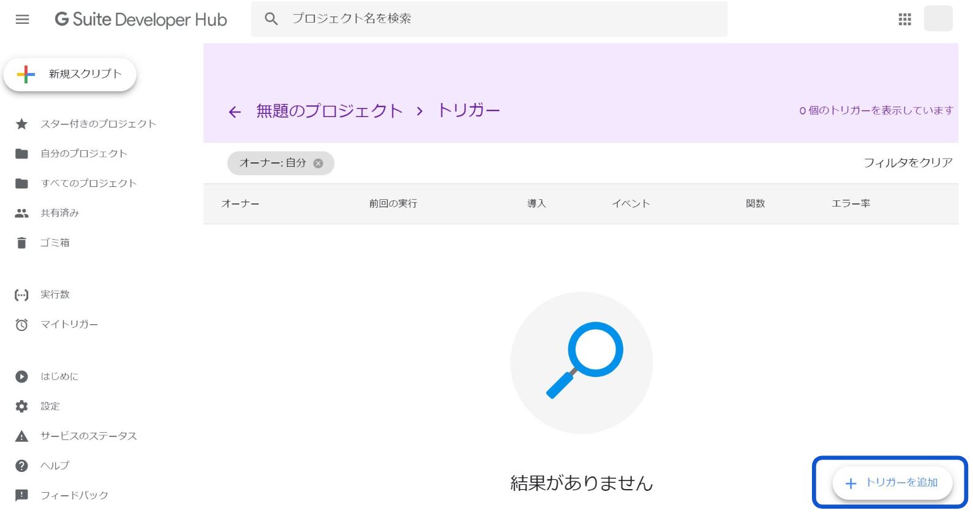973x513 pixels.
Task: Click the マイトリガー clock icon
Action: click(21, 324)
